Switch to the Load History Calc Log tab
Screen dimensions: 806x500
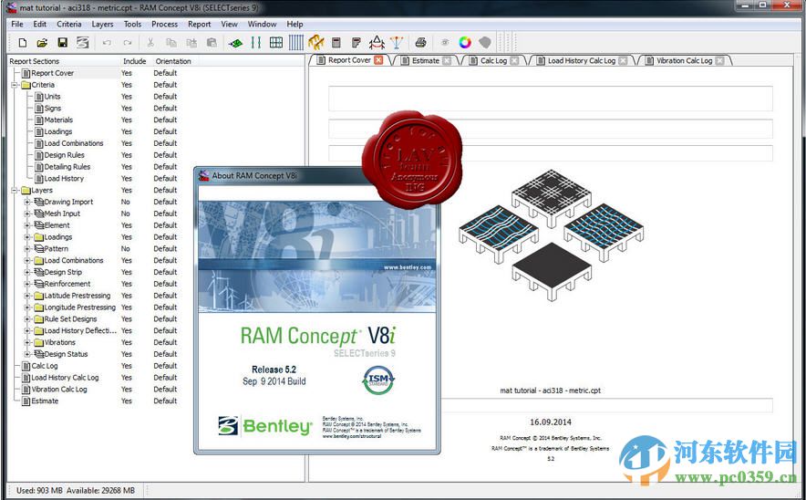582,61
